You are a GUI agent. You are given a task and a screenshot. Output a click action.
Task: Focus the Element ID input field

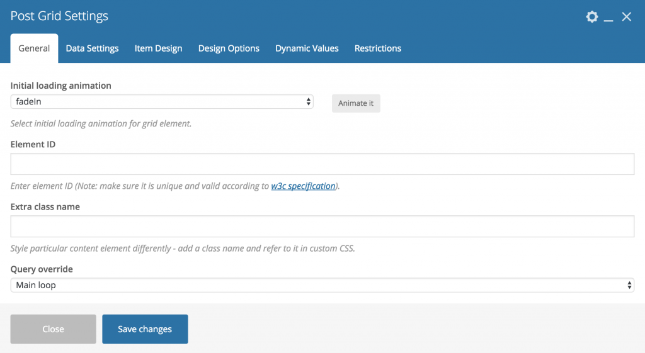coord(322,164)
